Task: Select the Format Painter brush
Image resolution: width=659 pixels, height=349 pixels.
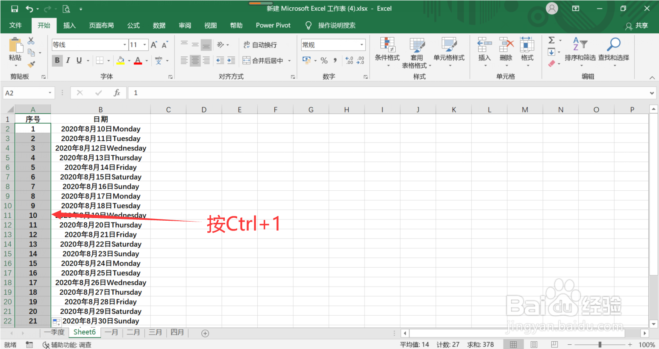Action: coord(31,64)
